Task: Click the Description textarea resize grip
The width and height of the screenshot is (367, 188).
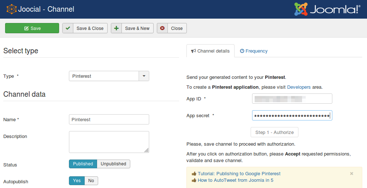Action: tap(147, 150)
